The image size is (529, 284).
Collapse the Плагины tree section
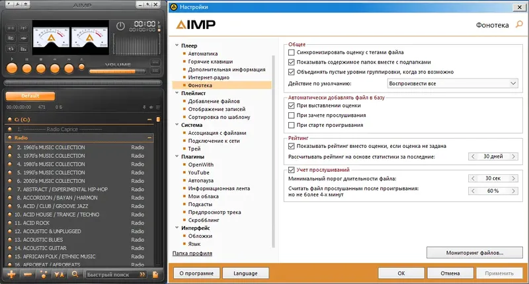pyautogui.click(x=177, y=157)
